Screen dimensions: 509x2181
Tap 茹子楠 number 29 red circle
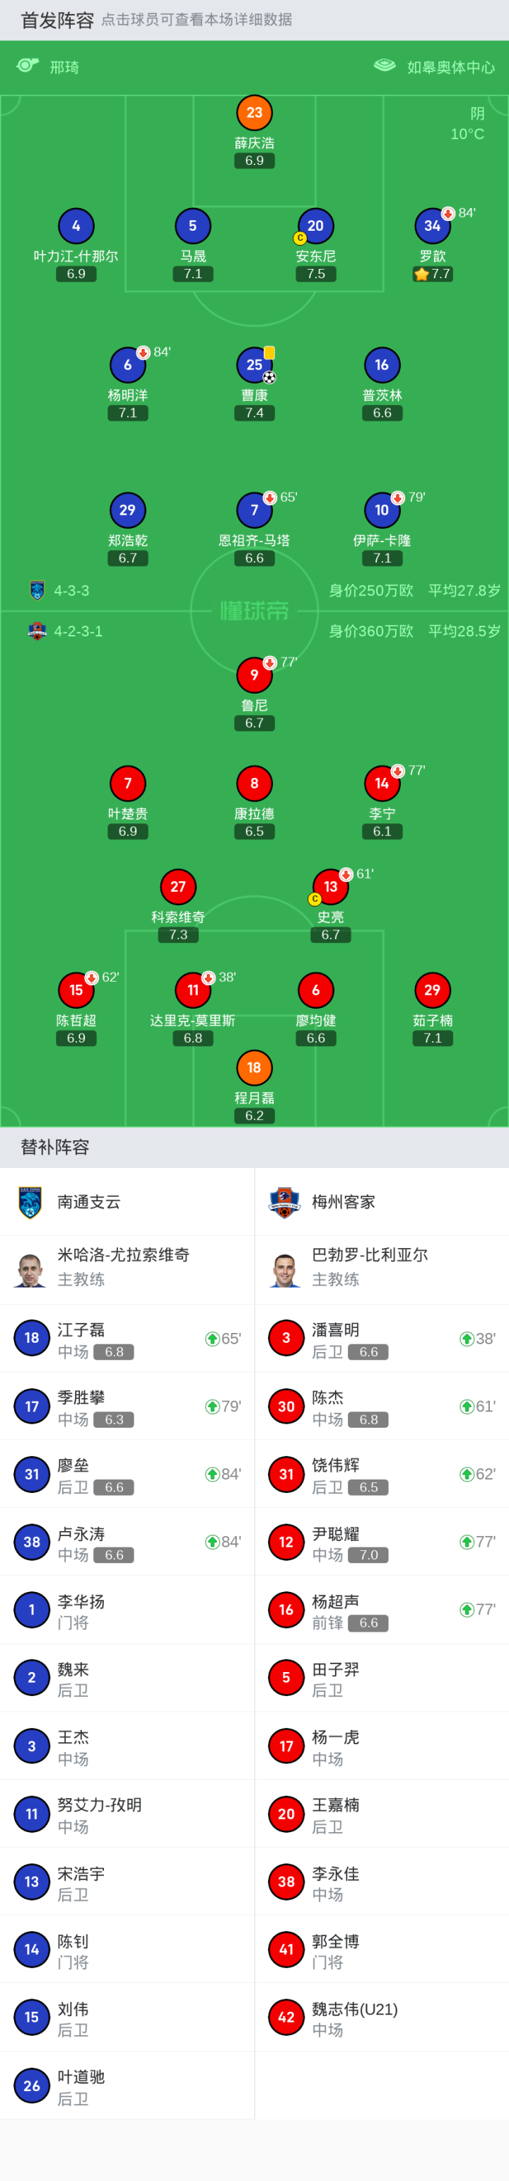point(432,990)
